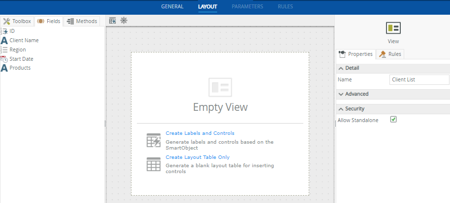The height and width of the screenshot is (203, 450).
Task: Uncheck the Allow Standalone checkbox
Action: click(x=393, y=120)
